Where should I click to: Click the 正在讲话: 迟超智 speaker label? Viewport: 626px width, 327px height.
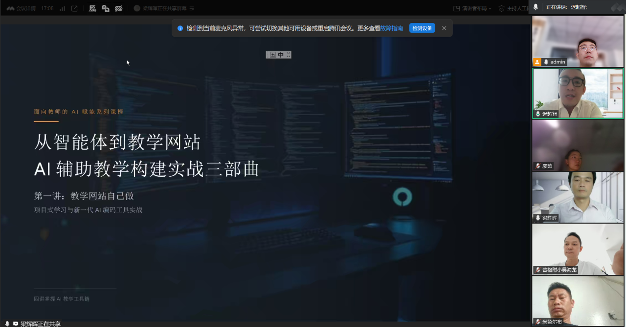566,7
